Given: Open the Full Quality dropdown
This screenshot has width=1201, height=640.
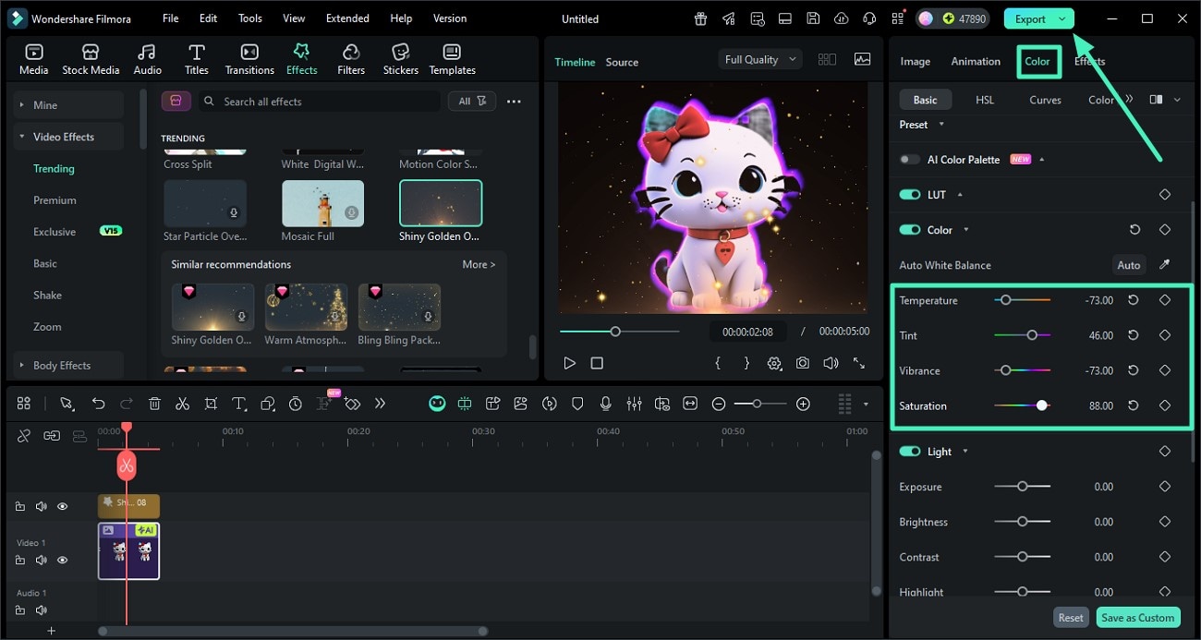Looking at the screenshot, I should click(x=758, y=58).
